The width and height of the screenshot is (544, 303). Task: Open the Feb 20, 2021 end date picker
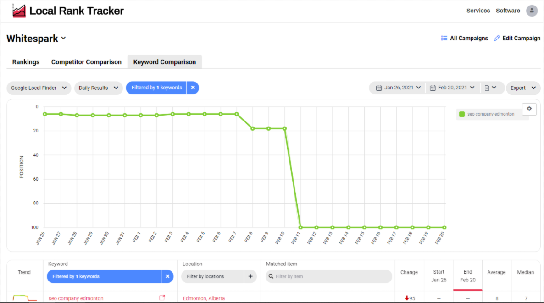click(x=452, y=88)
